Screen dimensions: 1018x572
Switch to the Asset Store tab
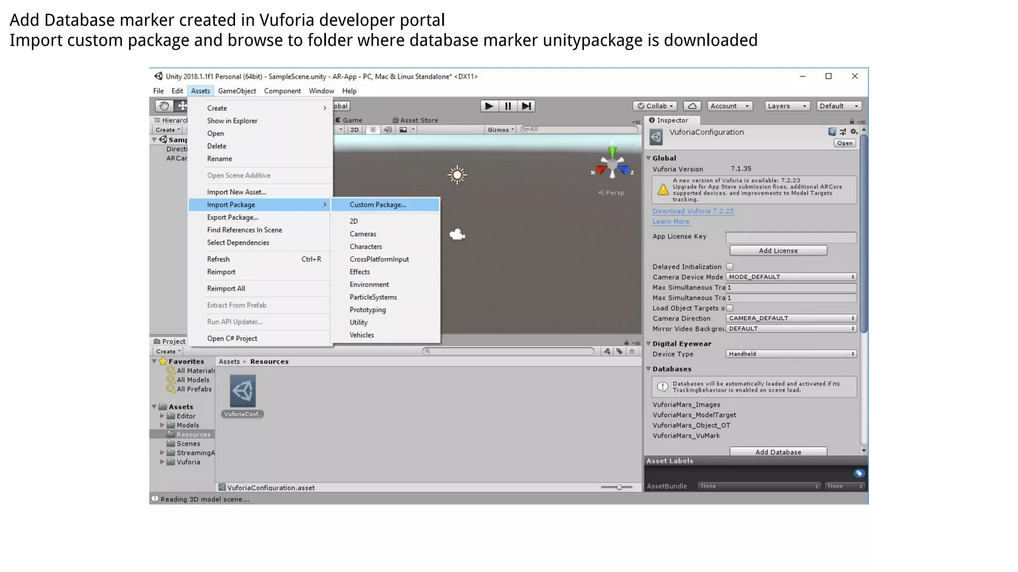coord(415,120)
